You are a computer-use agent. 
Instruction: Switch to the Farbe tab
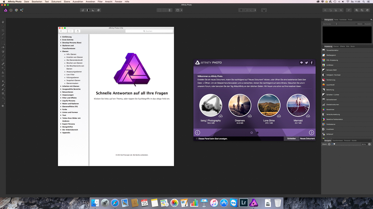[x=336, y=20]
